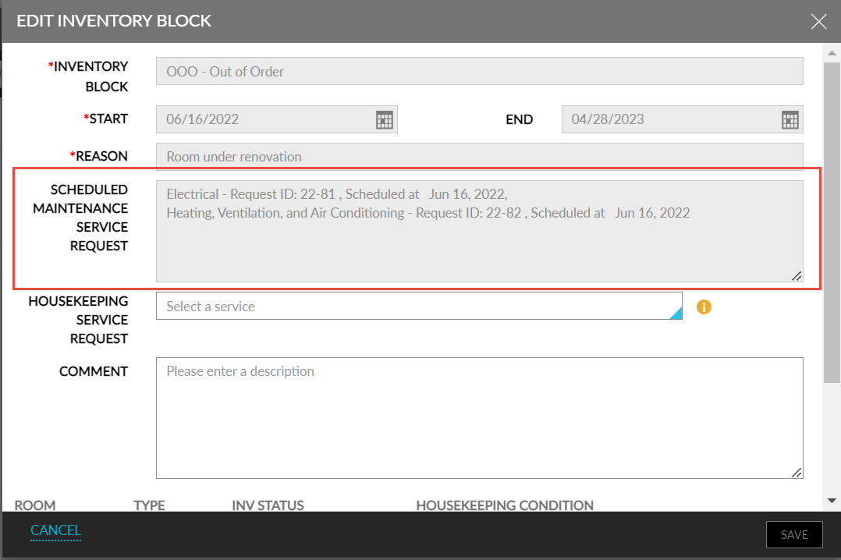Click the resize handle of the Comment box
The width and height of the screenshot is (841, 560).
796,471
